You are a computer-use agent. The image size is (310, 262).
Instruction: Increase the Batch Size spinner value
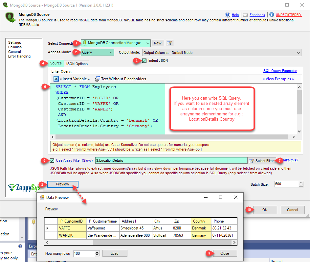301,183
